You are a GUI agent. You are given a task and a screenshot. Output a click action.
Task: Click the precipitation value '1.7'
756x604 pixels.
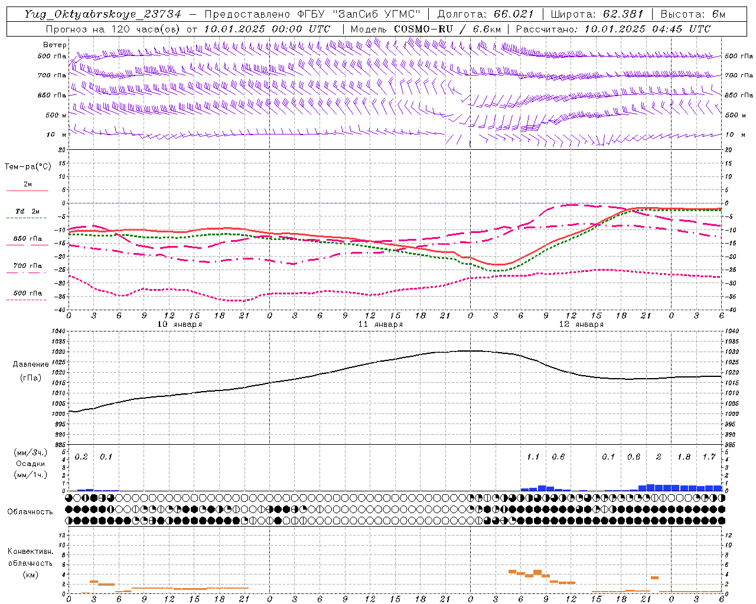(x=709, y=457)
